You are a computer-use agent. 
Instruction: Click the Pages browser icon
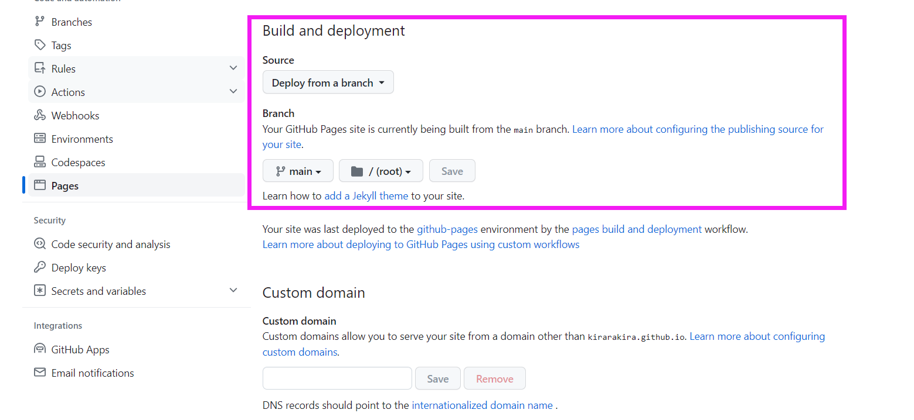pos(40,185)
